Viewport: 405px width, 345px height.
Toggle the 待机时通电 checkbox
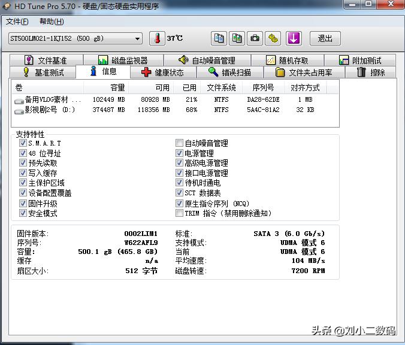tap(179, 183)
